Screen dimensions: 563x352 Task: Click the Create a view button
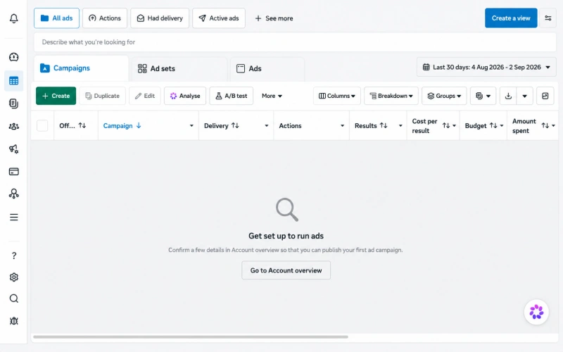(x=511, y=18)
